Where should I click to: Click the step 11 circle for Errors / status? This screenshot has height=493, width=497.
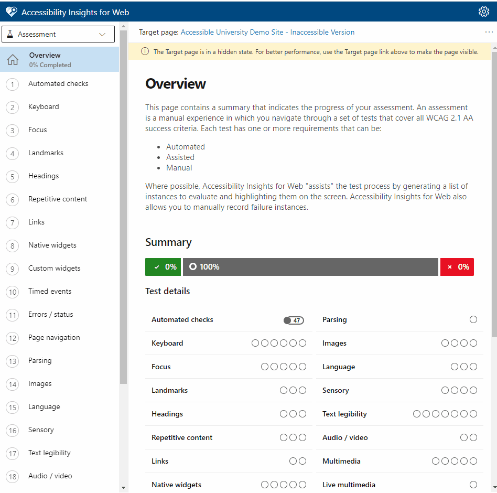click(x=13, y=315)
